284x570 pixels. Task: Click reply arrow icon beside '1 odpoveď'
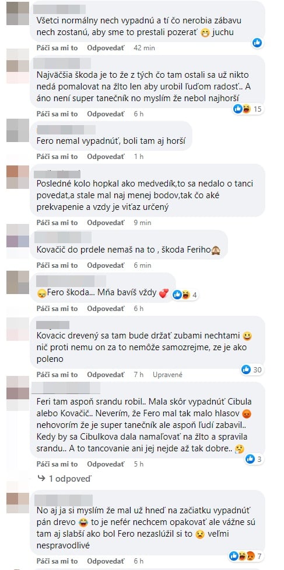click(41, 479)
